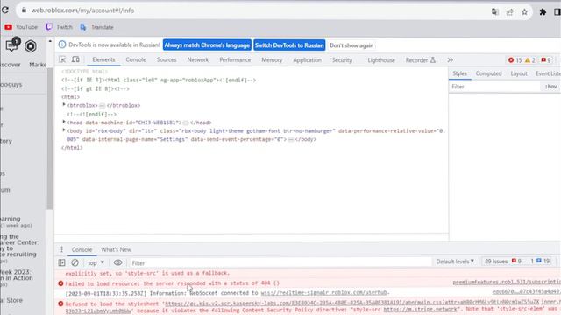The image size is (561, 315).
Task: Click the lock icon in address bar
Action: coord(24,10)
